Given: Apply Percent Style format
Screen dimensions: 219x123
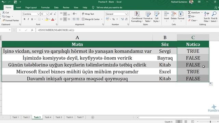Looking at the screenshot, I should [x=114, y=19].
